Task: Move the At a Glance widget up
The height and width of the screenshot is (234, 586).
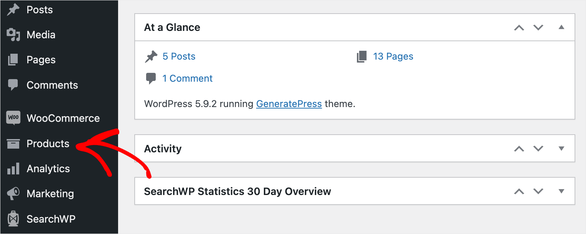Action: pos(519,28)
